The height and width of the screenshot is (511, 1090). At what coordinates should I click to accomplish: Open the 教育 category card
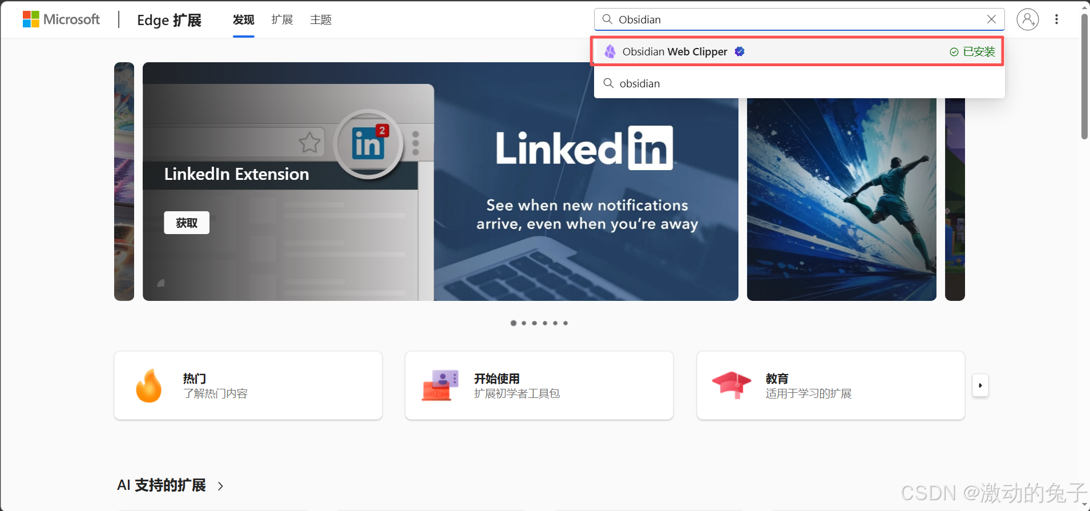tap(831, 385)
